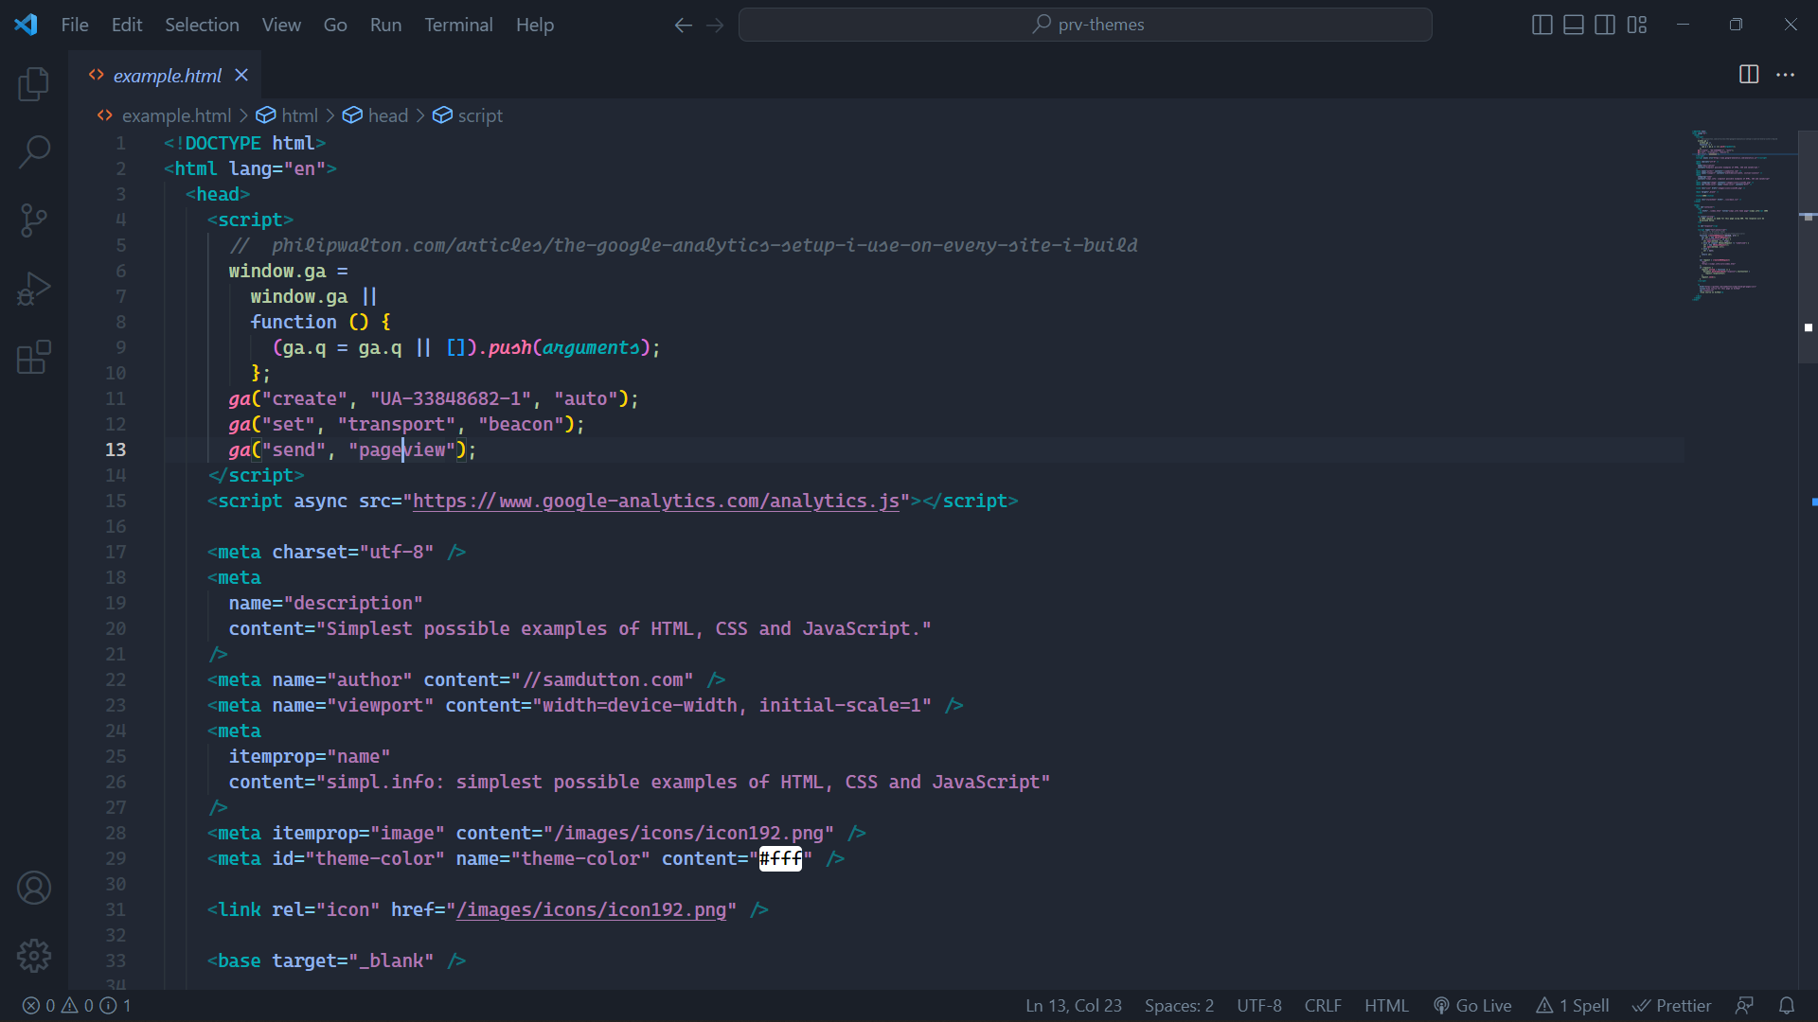Click Go Live in the status bar
This screenshot has width=1818, height=1022.
1472,1006
